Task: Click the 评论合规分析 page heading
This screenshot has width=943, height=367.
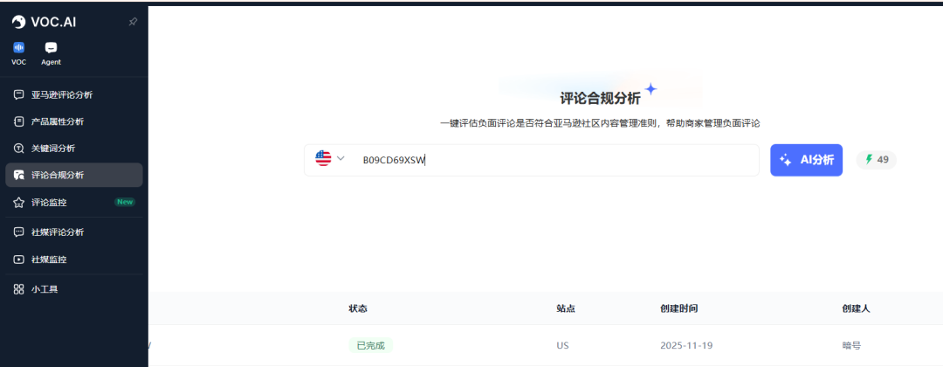Action: coord(600,98)
